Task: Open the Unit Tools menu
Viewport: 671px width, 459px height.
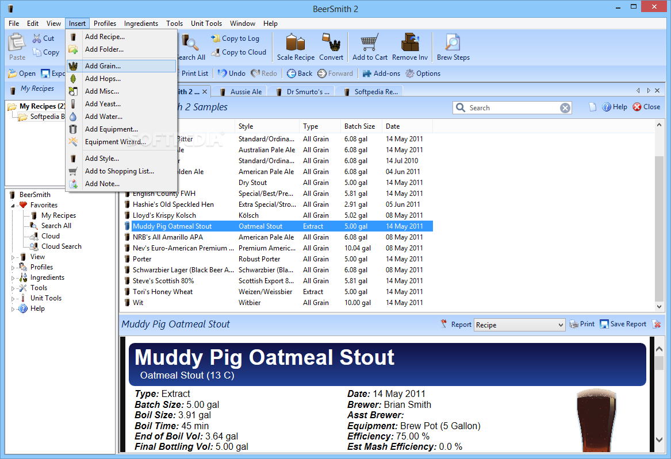Action: [x=206, y=24]
